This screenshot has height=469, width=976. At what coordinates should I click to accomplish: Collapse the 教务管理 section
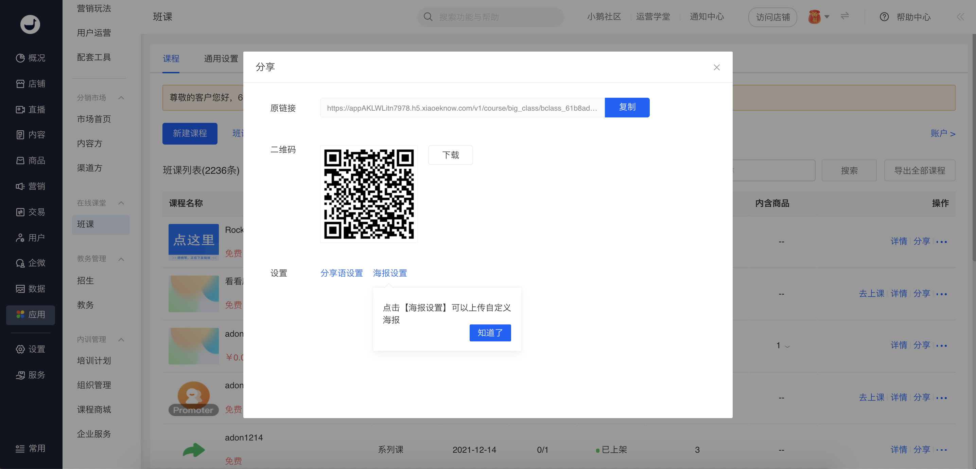121,259
